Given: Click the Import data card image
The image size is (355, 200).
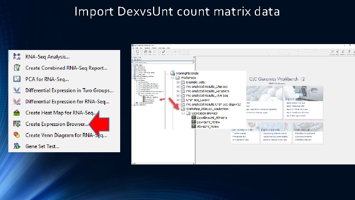Looking at the screenshot, I should [x=304, y=93].
